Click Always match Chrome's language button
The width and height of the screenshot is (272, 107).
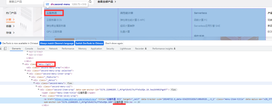57,43
